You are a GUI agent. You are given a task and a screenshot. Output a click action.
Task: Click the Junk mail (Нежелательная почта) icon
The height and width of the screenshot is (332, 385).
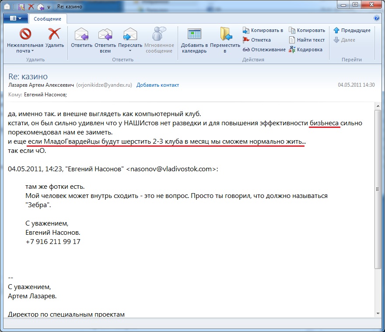(25, 34)
